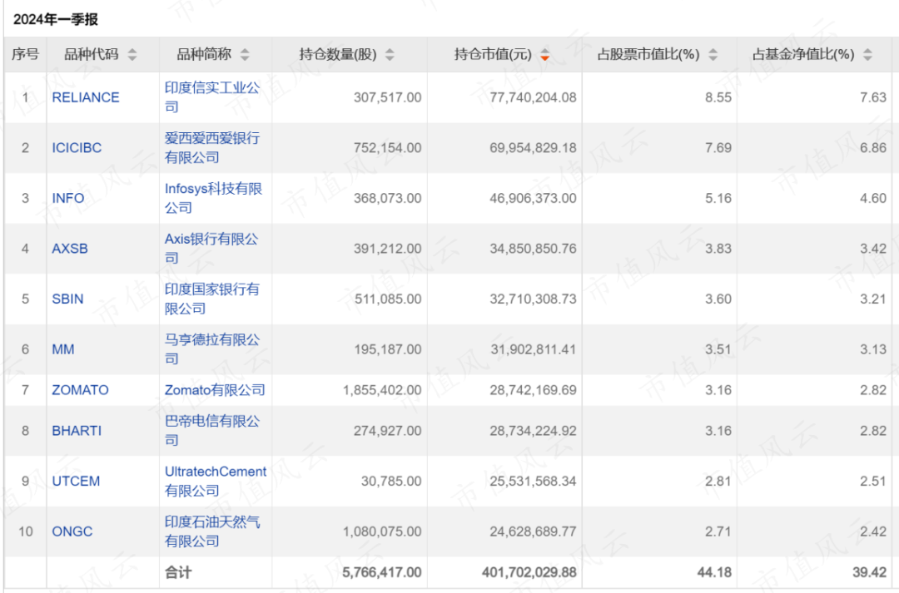The height and width of the screenshot is (593, 899).
Task: Select total market value 401,702,029.88
Action: [529, 572]
